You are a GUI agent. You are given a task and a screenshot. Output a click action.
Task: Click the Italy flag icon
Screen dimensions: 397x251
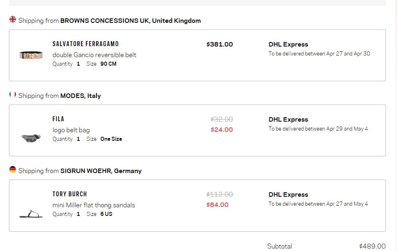pos(13,94)
